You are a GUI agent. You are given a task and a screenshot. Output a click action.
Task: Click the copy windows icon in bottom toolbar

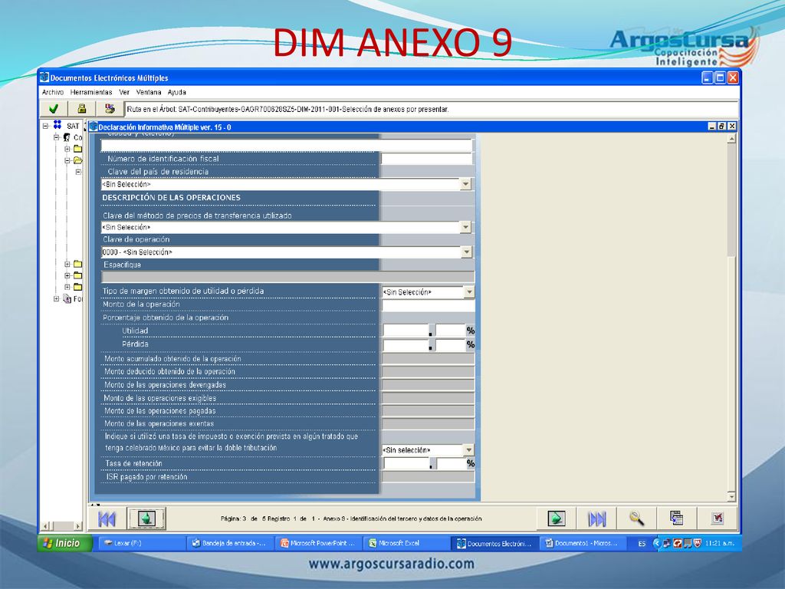point(677,518)
